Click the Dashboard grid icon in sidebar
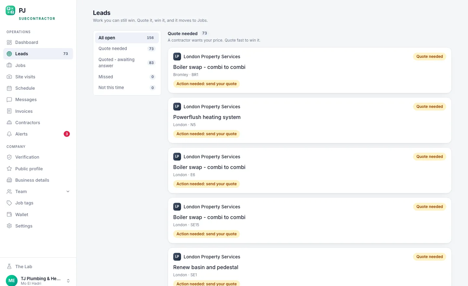The image size is (468, 286). [x=9, y=42]
